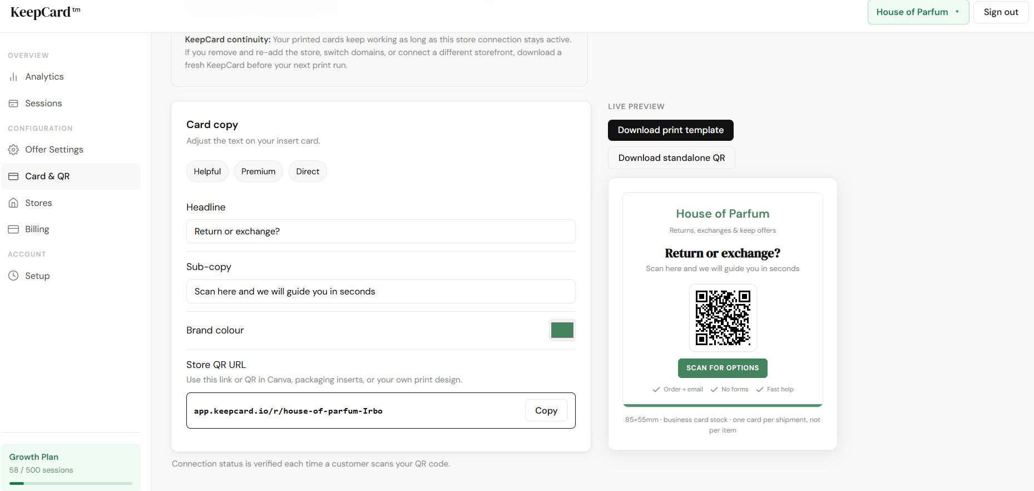Click the 58 / 500 sessions text
The image size is (1034, 491).
[41, 470]
